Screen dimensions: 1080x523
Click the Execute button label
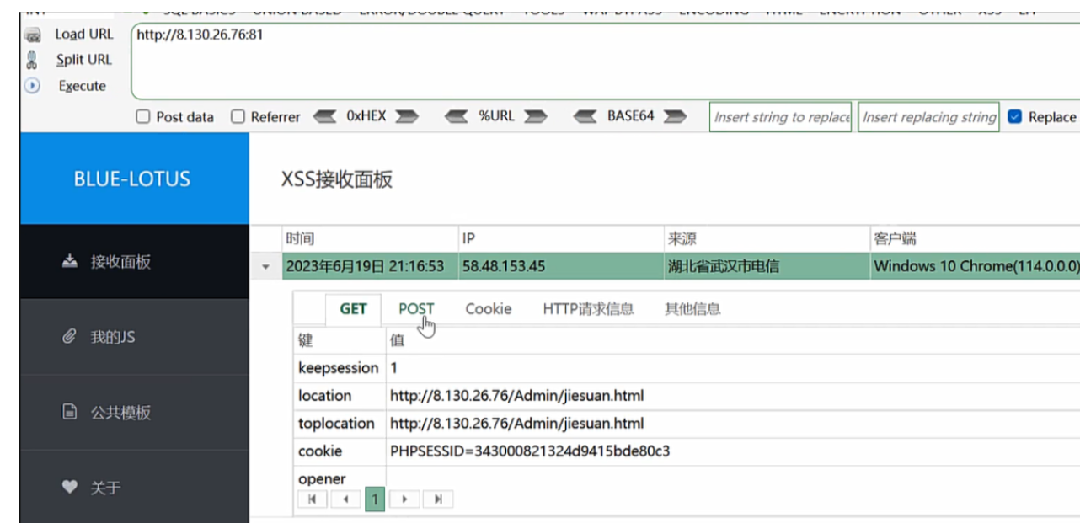[83, 86]
